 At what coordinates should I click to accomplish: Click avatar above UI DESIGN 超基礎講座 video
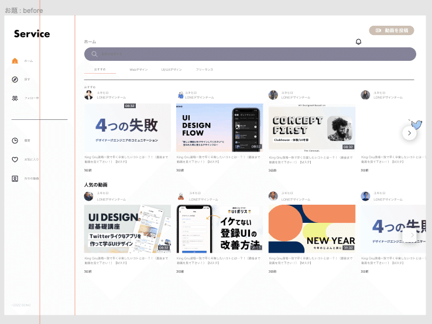click(x=89, y=197)
